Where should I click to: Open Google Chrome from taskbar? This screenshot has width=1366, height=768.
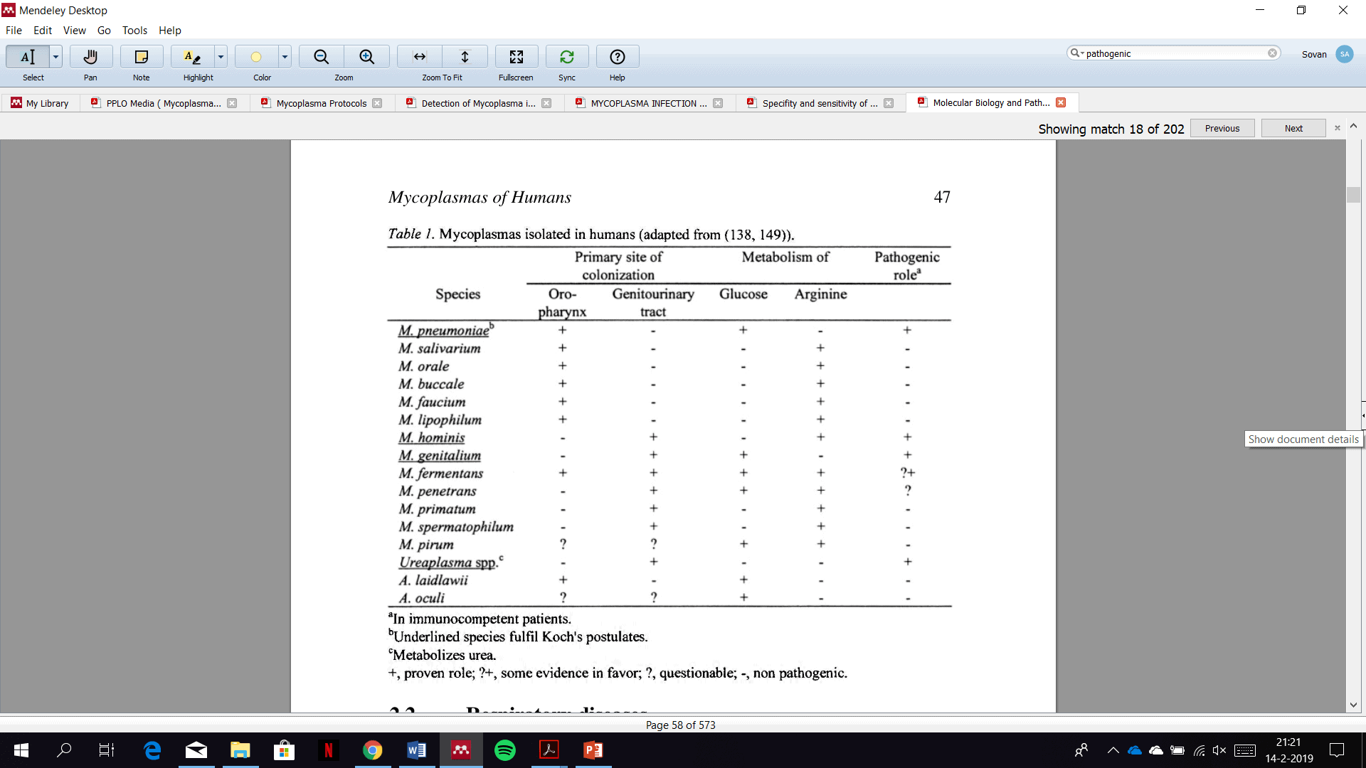[373, 750]
